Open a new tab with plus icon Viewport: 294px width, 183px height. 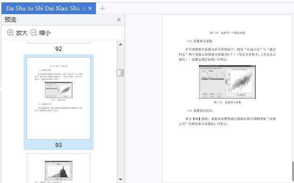point(102,8)
